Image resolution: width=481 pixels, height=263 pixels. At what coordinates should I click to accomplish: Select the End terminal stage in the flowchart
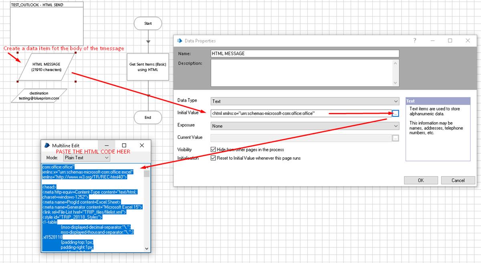[x=148, y=117]
